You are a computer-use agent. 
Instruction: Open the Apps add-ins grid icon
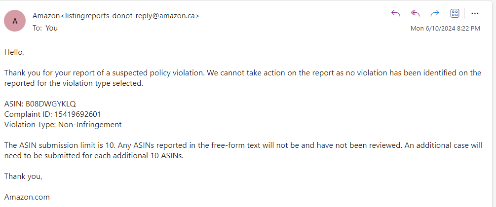pos(455,13)
